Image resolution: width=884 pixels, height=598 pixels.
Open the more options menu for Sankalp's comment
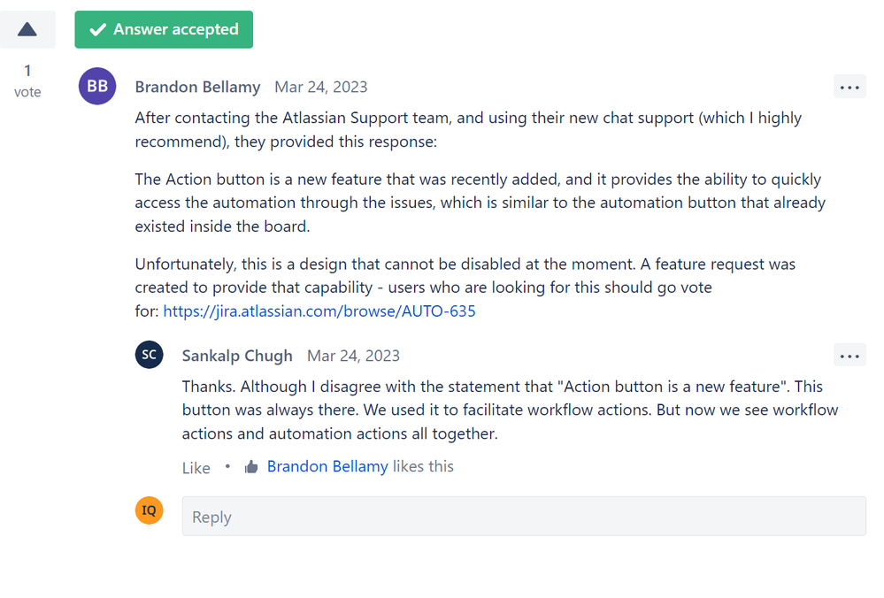click(849, 356)
